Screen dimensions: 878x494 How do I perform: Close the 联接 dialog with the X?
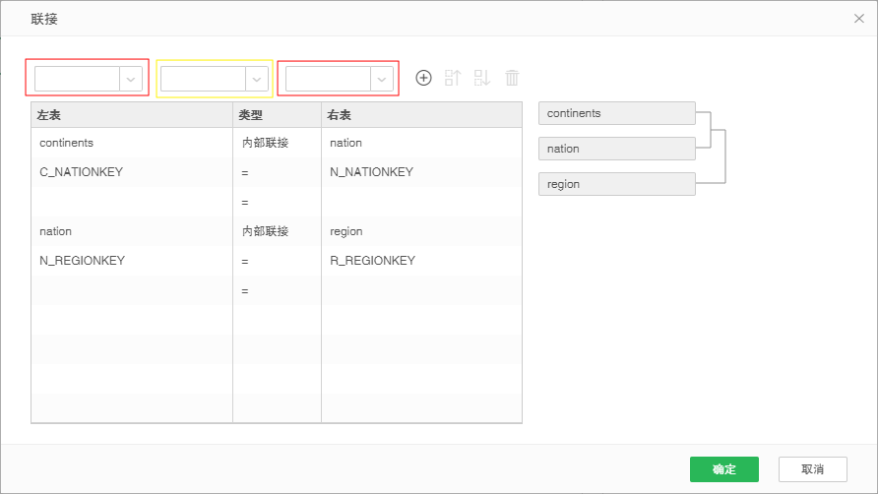858,19
